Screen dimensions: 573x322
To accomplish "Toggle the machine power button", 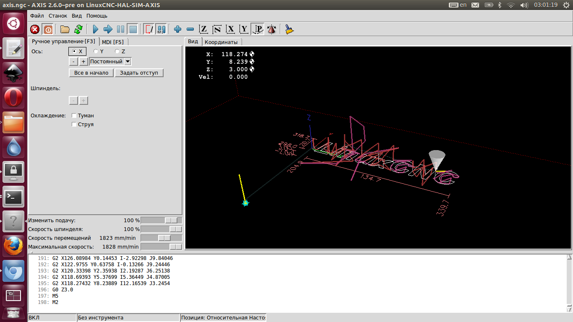I will tap(48, 29).
